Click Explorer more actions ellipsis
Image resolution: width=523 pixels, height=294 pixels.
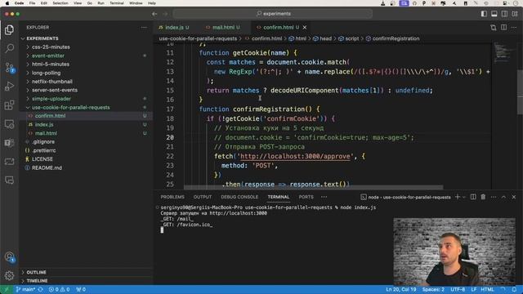[144, 27]
